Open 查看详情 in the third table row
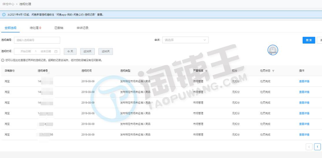This screenshot has height=158, width=322. tap(304, 103)
